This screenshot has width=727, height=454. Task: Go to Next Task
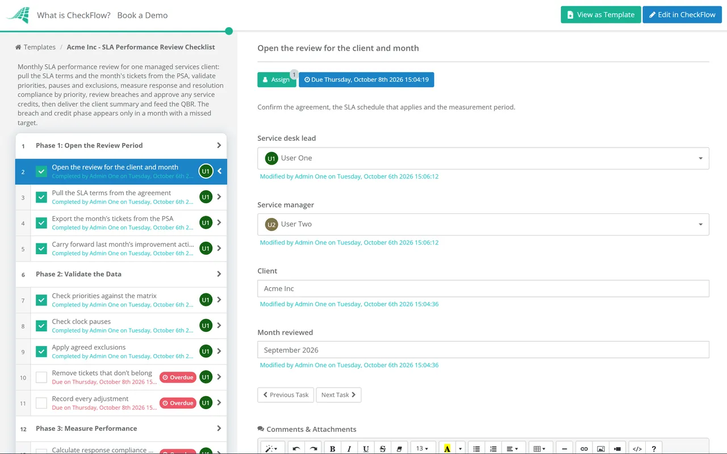point(339,395)
